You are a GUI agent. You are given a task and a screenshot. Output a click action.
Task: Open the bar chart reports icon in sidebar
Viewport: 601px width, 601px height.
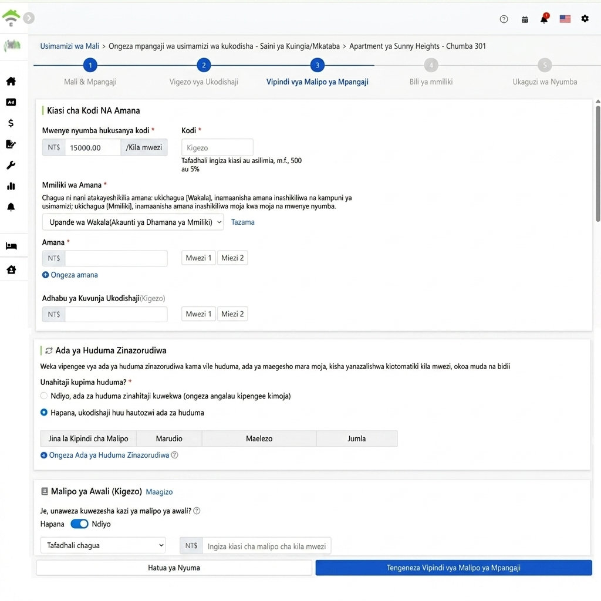coord(11,186)
